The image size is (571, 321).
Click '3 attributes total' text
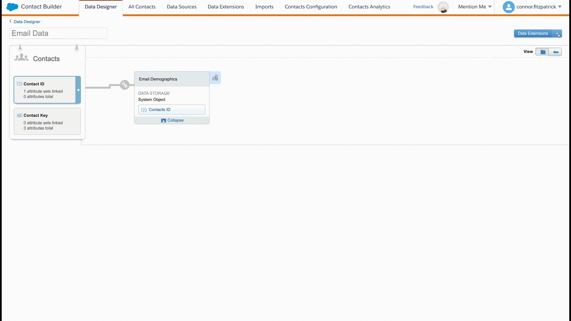[x=38, y=128]
